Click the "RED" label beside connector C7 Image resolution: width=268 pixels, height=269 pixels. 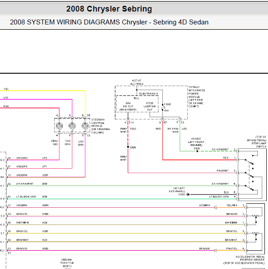158,129
